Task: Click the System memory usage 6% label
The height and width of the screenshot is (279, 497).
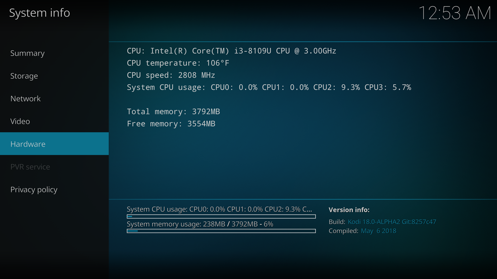Action: [200, 224]
